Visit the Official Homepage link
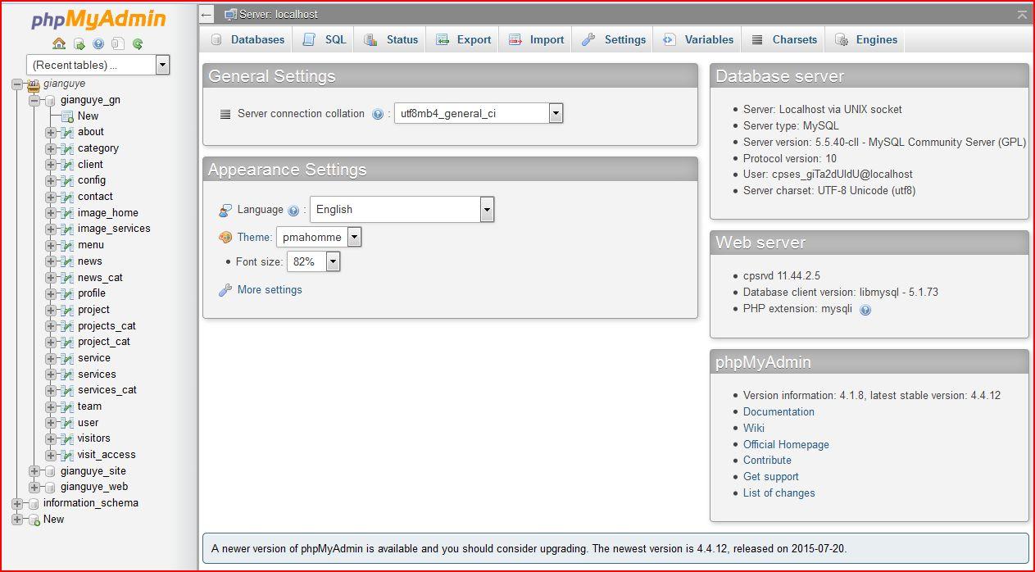This screenshot has height=572, width=1035. (786, 445)
